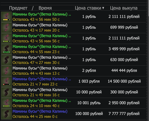The width and height of the screenshot is (149, 121).
Task: Click the vertical scrollbar at right edge
Action: 148,60
